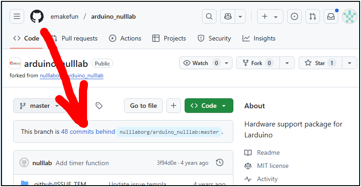Image resolution: width=361 pixels, height=187 pixels.
Task: Expand the Fork options dropdown arrow
Action: coord(287,63)
